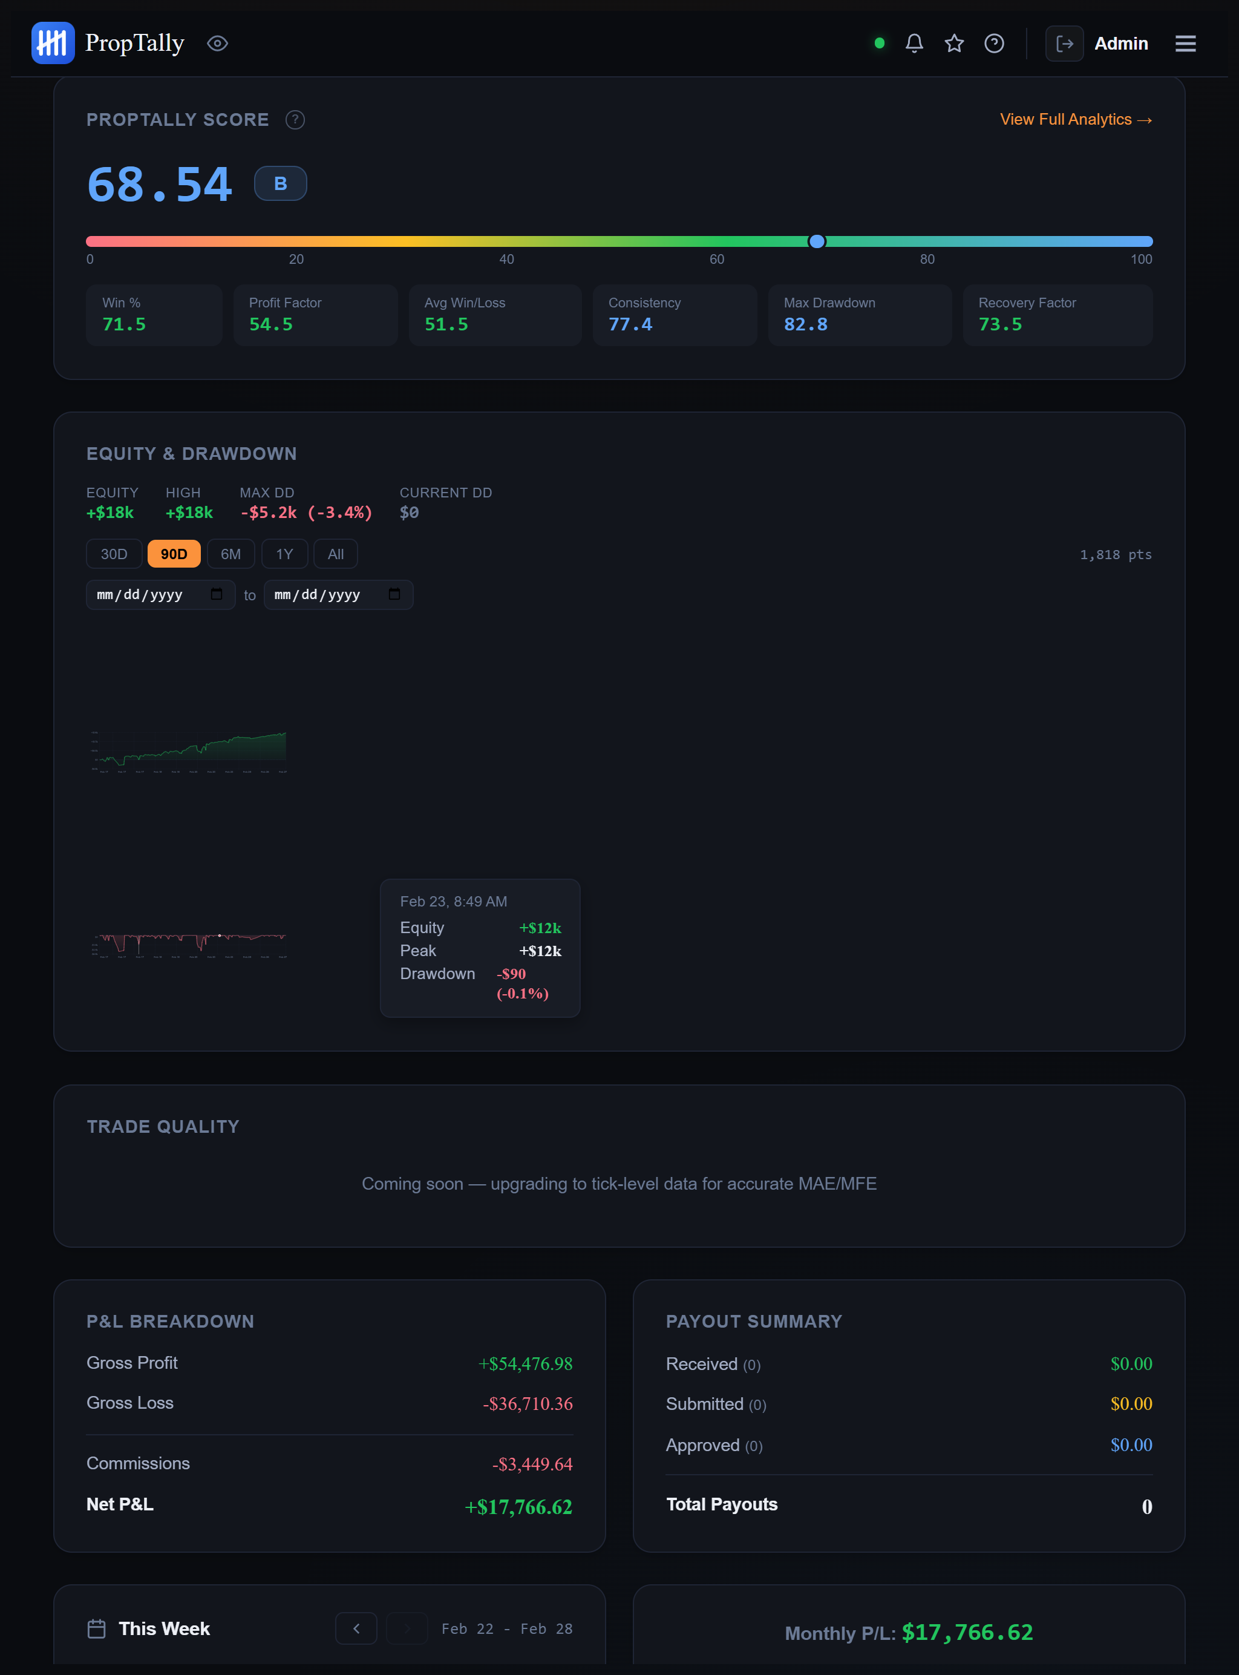1239x1675 pixels.
Task: Click the green connection status dot
Action: point(878,44)
